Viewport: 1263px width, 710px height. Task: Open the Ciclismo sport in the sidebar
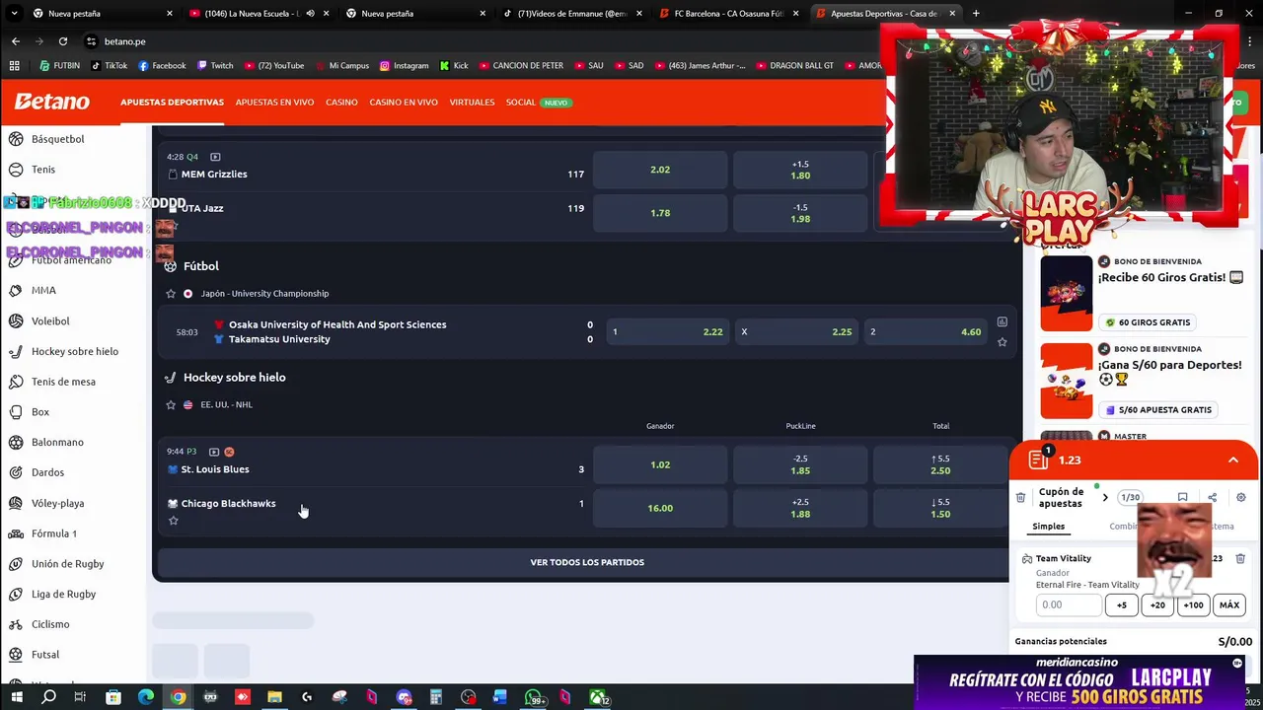point(50,625)
